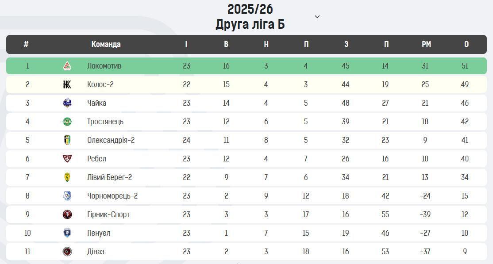Click the Чайка team logo
The width and height of the screenshot is (493, 264).
[x=67, y=103]
